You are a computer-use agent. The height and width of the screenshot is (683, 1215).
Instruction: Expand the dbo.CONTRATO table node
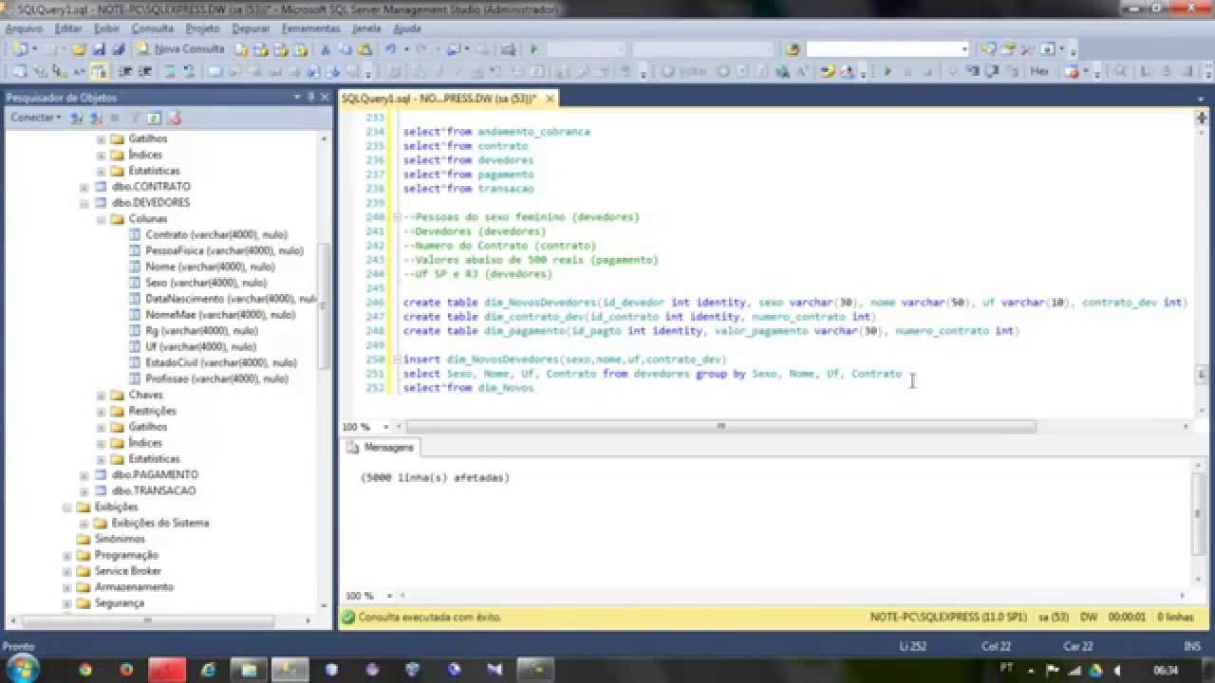[x=84, y=187]
